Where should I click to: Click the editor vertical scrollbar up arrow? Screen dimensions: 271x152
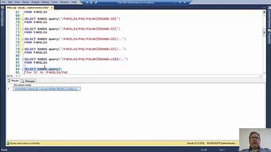tap(264, 16)
